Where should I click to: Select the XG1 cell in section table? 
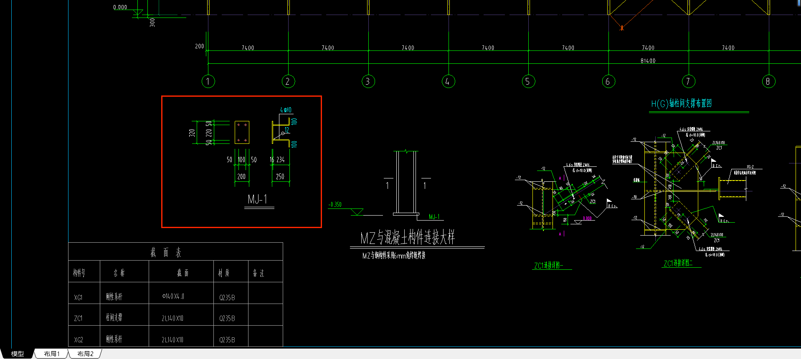click(x=78, y=298)
